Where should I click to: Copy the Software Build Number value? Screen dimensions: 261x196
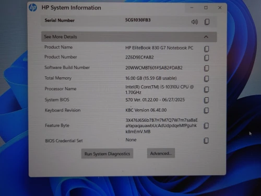coord(206,68)
